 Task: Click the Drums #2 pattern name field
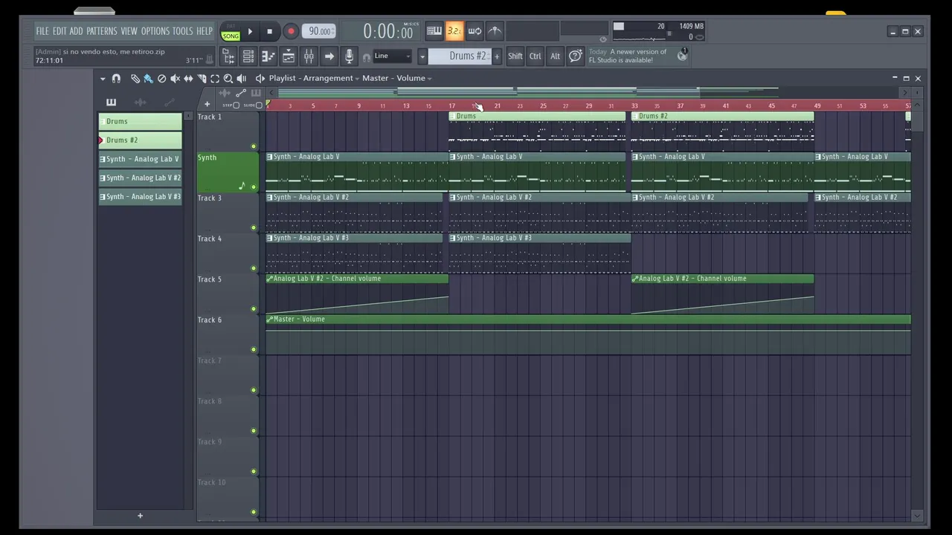tap(460, 56)
